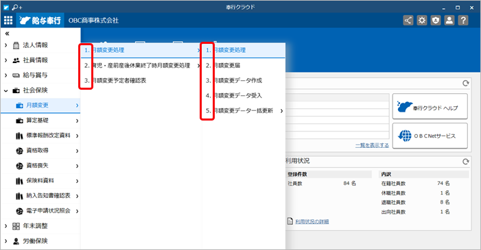Expand the 社員情報 tree node
Viewport: 481px width, 250px height.
pos(5,60)
